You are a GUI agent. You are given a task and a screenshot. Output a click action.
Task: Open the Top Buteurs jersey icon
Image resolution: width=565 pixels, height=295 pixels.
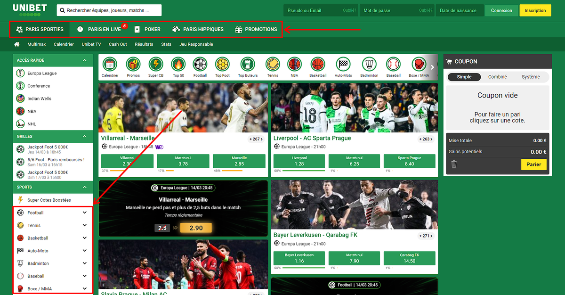pyautogui.click(x=248, y=64)
